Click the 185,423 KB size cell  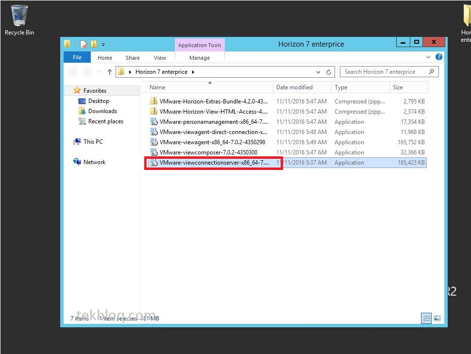tap(411, 163)
